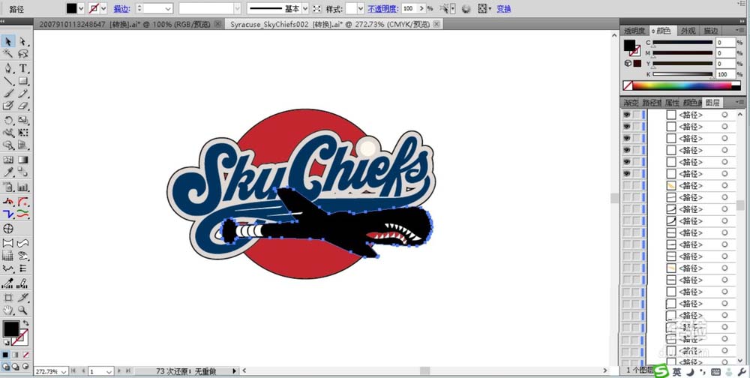Select the Eyedropper tool
The image size is (750, 378).
coord(8,172)
